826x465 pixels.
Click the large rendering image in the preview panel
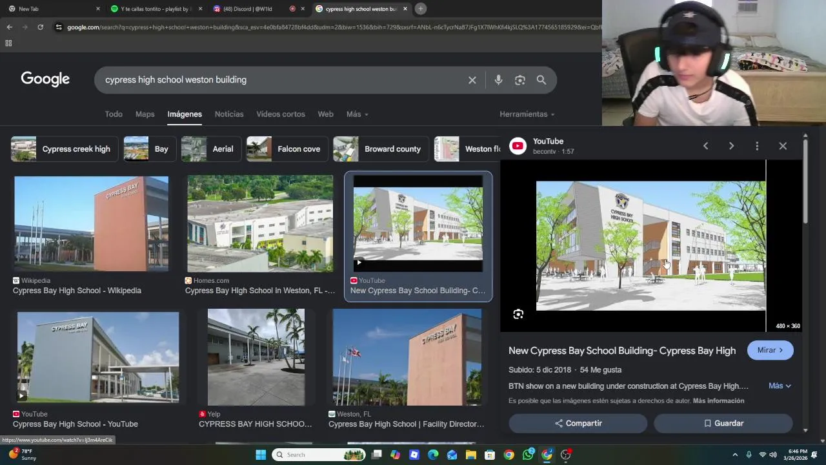point(651,246)
